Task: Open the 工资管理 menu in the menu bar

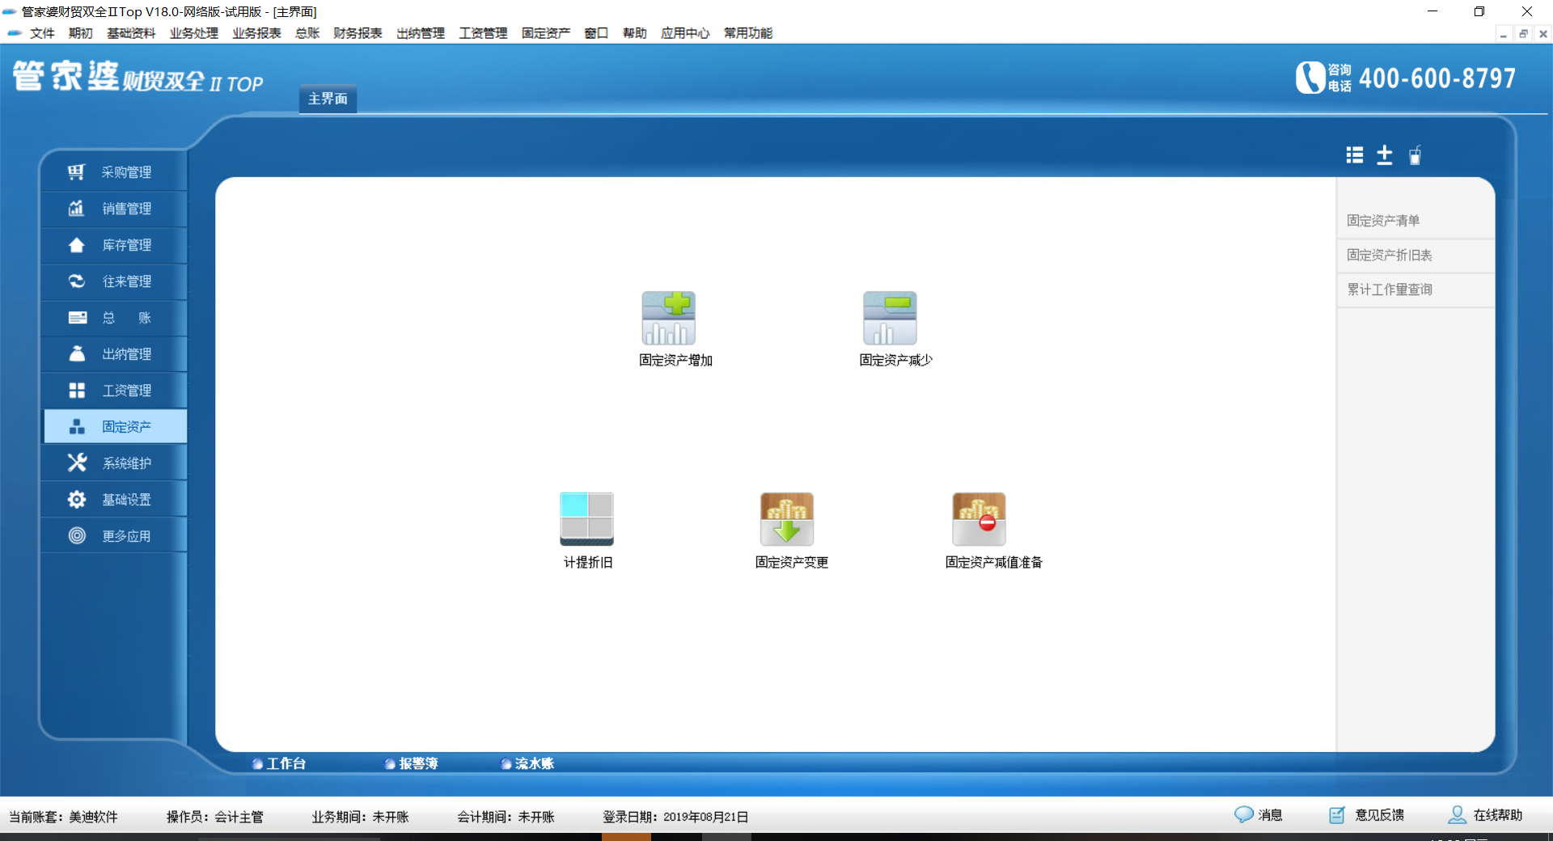Action: point(483,33)
